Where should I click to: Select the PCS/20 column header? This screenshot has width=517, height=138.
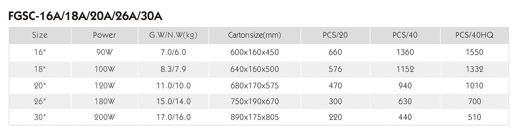(335, 36)
